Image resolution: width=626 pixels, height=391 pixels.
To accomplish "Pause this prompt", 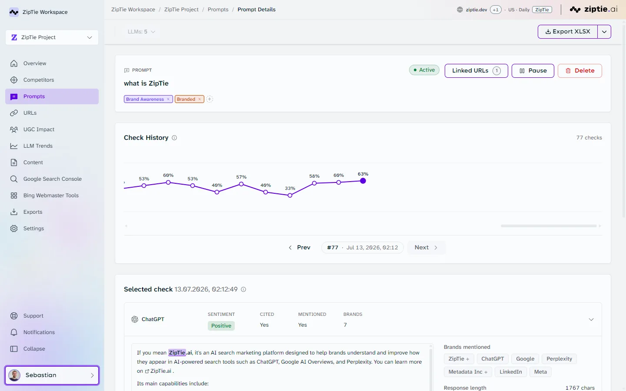I will coord(533,71).
